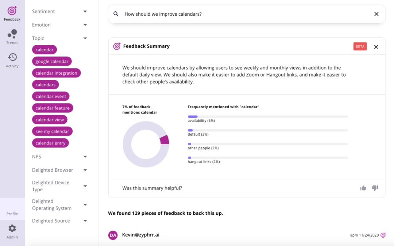Image resolution: width=394 pixels, height=246 pixels.
Task: Open the Trends sidebar icon
Action: click(12, 37)
